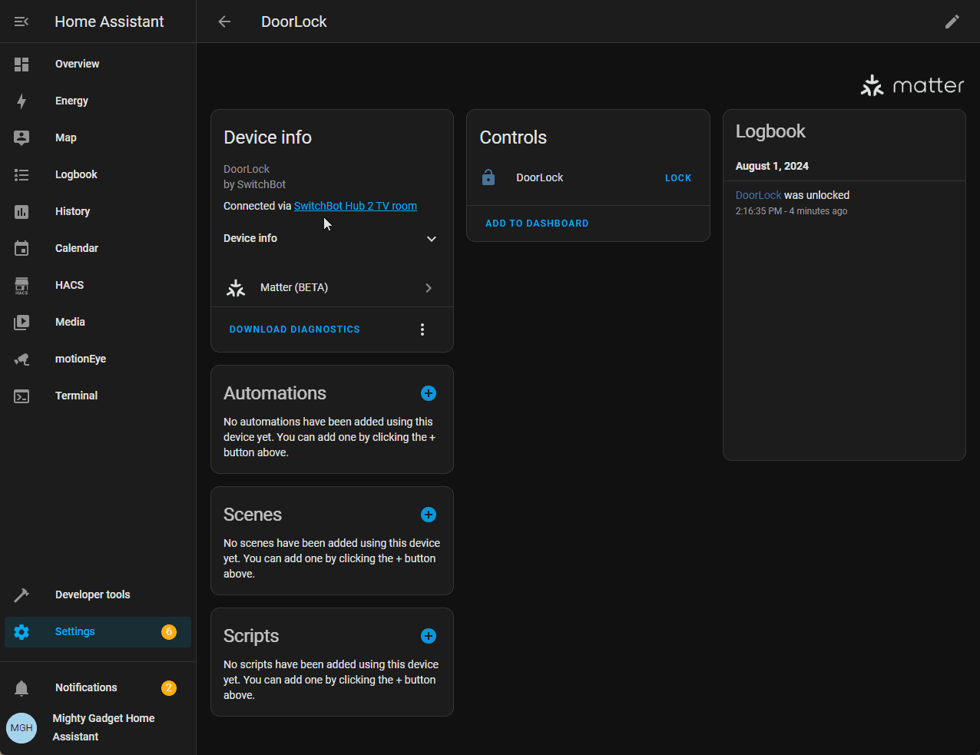
Task: Open the three-dot device overflow menu
Action: pos(422,329)
